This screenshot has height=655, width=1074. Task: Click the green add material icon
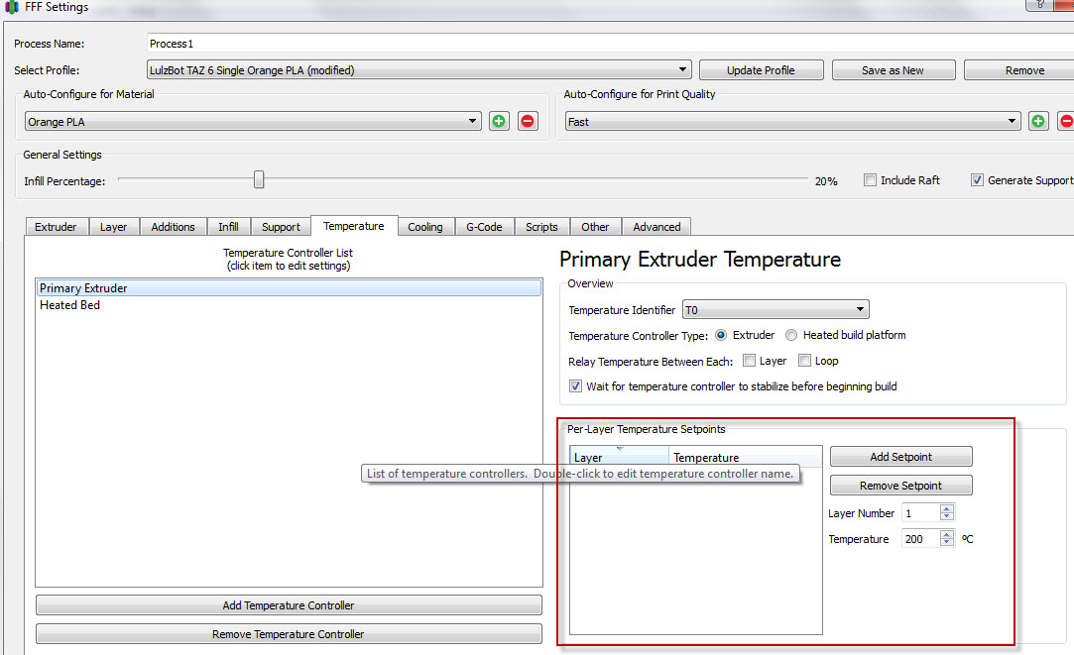pos(499,121)
